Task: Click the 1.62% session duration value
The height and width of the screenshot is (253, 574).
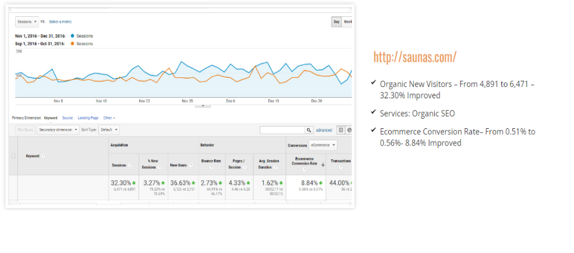Action: click(x=270, y=183)
